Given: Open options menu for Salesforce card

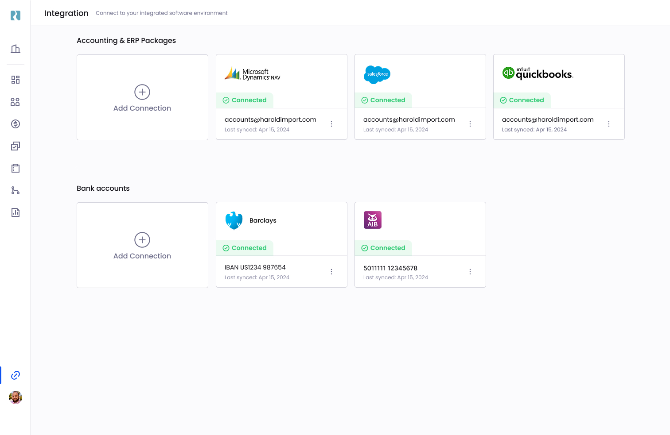Looking at the screenshot, I should click(470, 124).
